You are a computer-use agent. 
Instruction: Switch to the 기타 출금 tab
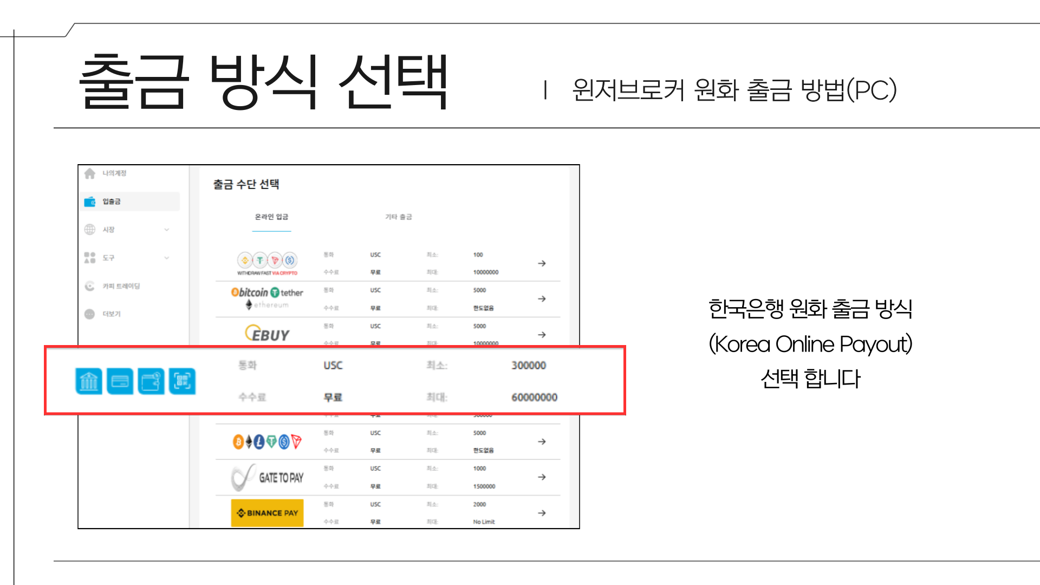click(398, 217)
